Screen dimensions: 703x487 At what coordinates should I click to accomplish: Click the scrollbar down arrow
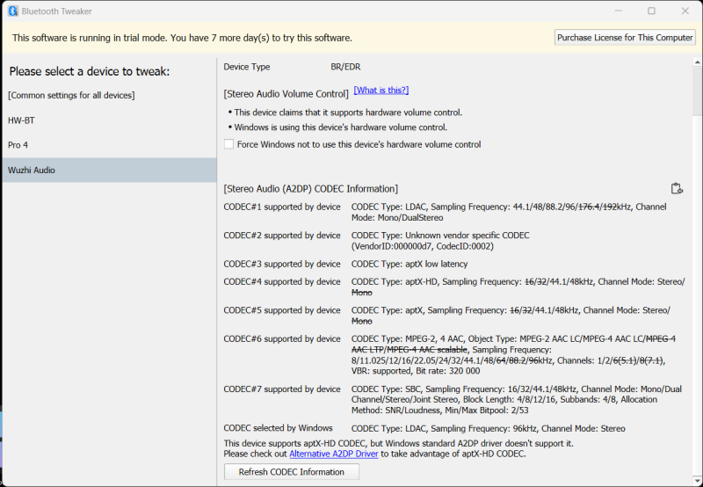coord(697,481)
